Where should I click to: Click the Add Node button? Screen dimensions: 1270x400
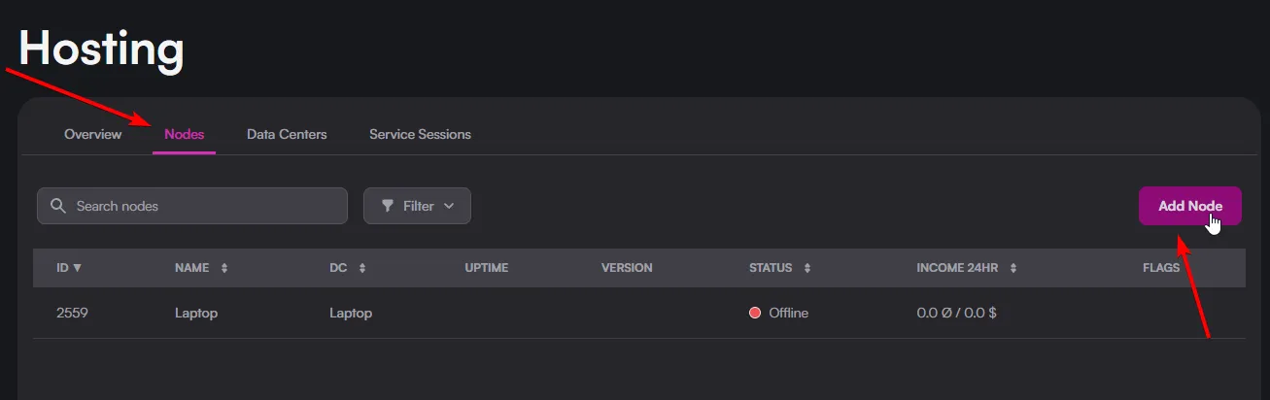click(x=1190, y=206)
